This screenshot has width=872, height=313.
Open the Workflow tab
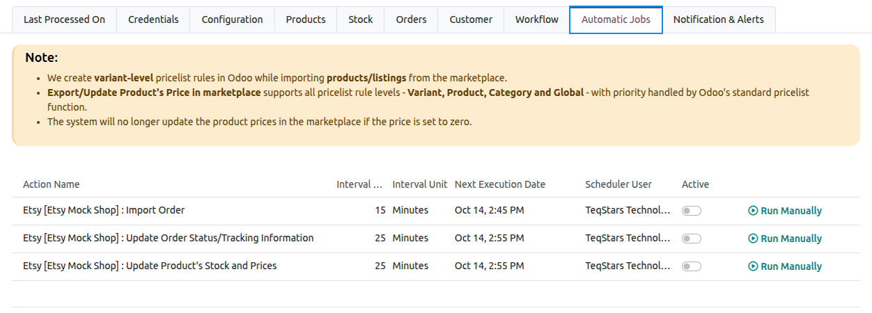point(537,19)
